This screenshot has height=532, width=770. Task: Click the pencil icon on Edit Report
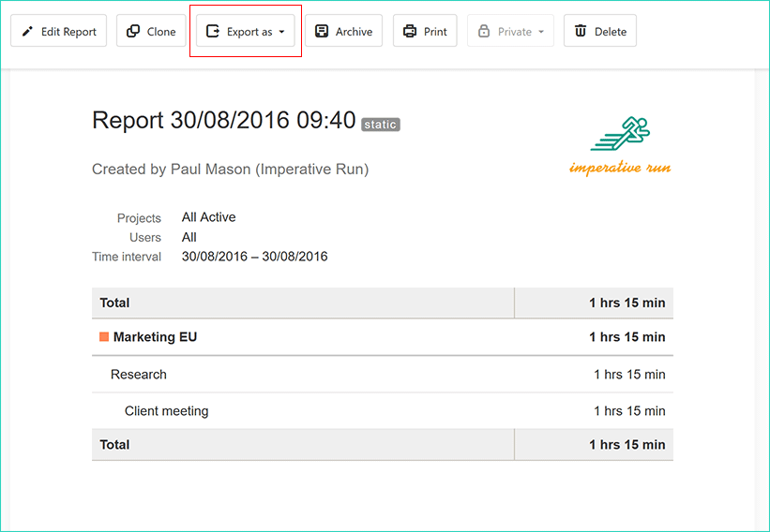27,32
